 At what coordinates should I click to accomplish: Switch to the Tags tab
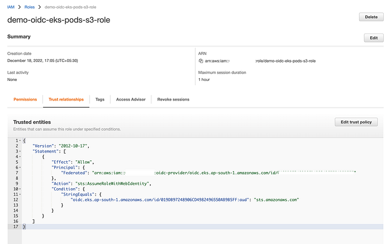pyautogui.click(x=100, y=99)
